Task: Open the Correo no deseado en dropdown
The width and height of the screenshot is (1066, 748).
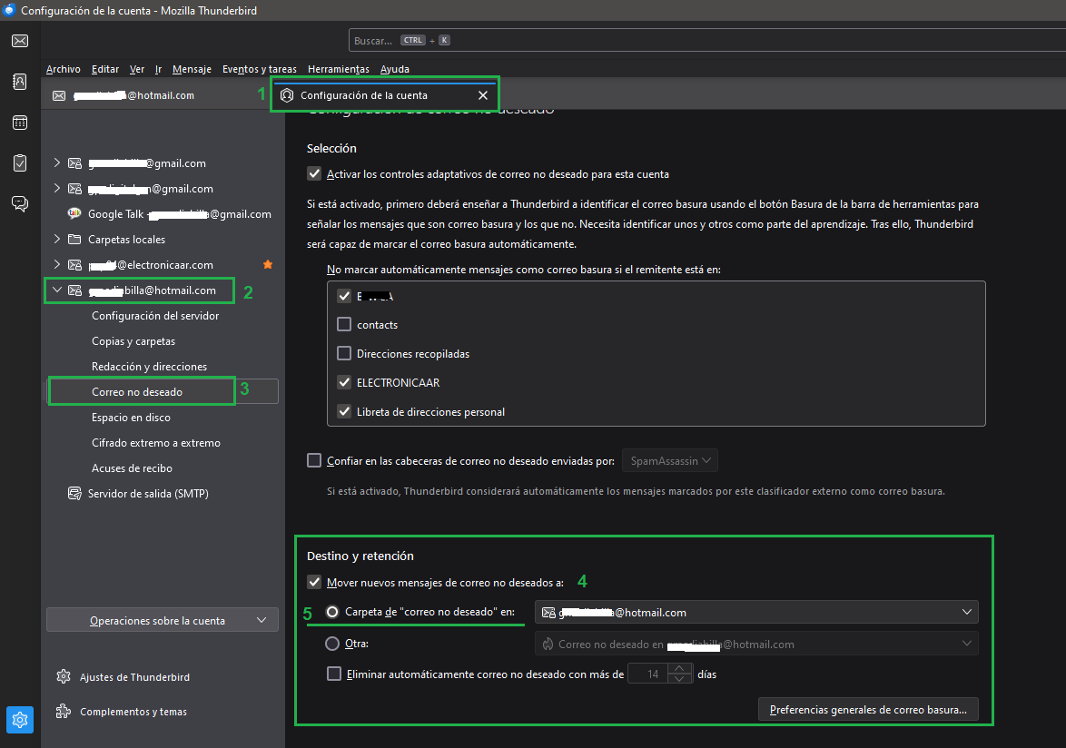Action: tap(756, 644)
